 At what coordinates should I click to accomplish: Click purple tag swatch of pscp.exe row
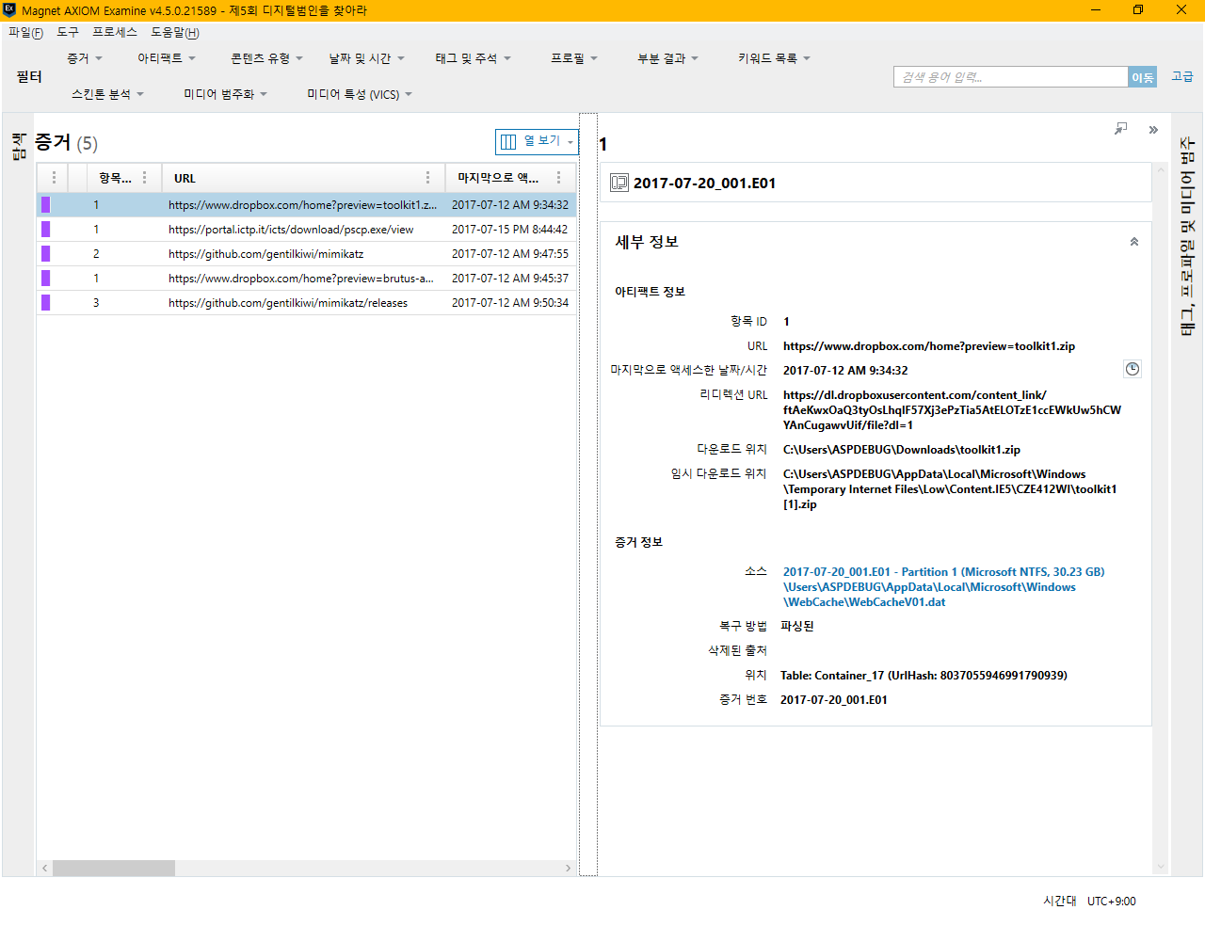pyautogui.click(x=45, y=229)
